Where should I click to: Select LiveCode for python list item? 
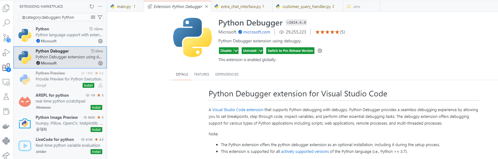[x=60, y=145]
